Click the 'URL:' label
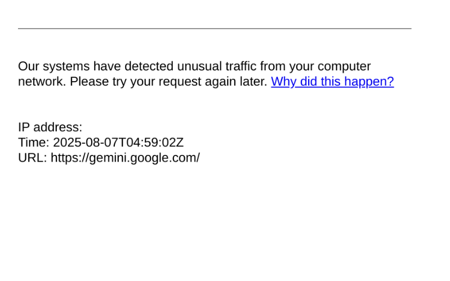The image size is (450, 281). (33, 158)
